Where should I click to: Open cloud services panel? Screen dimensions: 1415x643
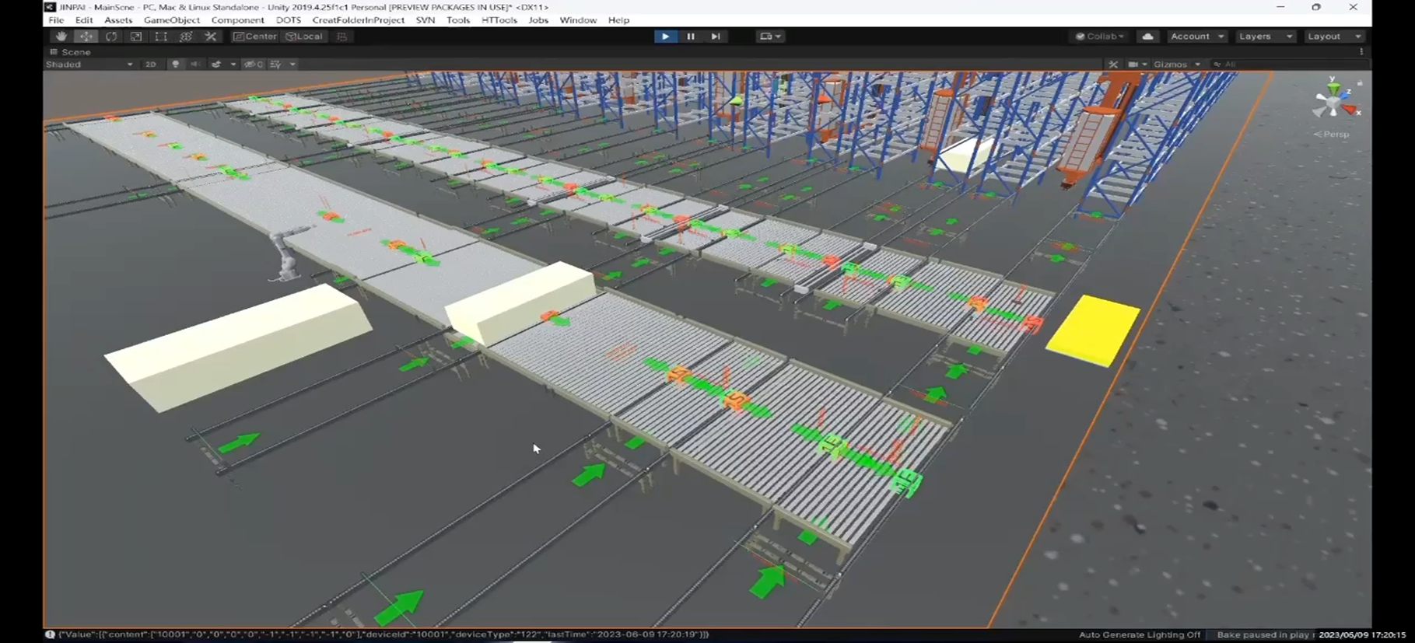tap(1148, 37)
